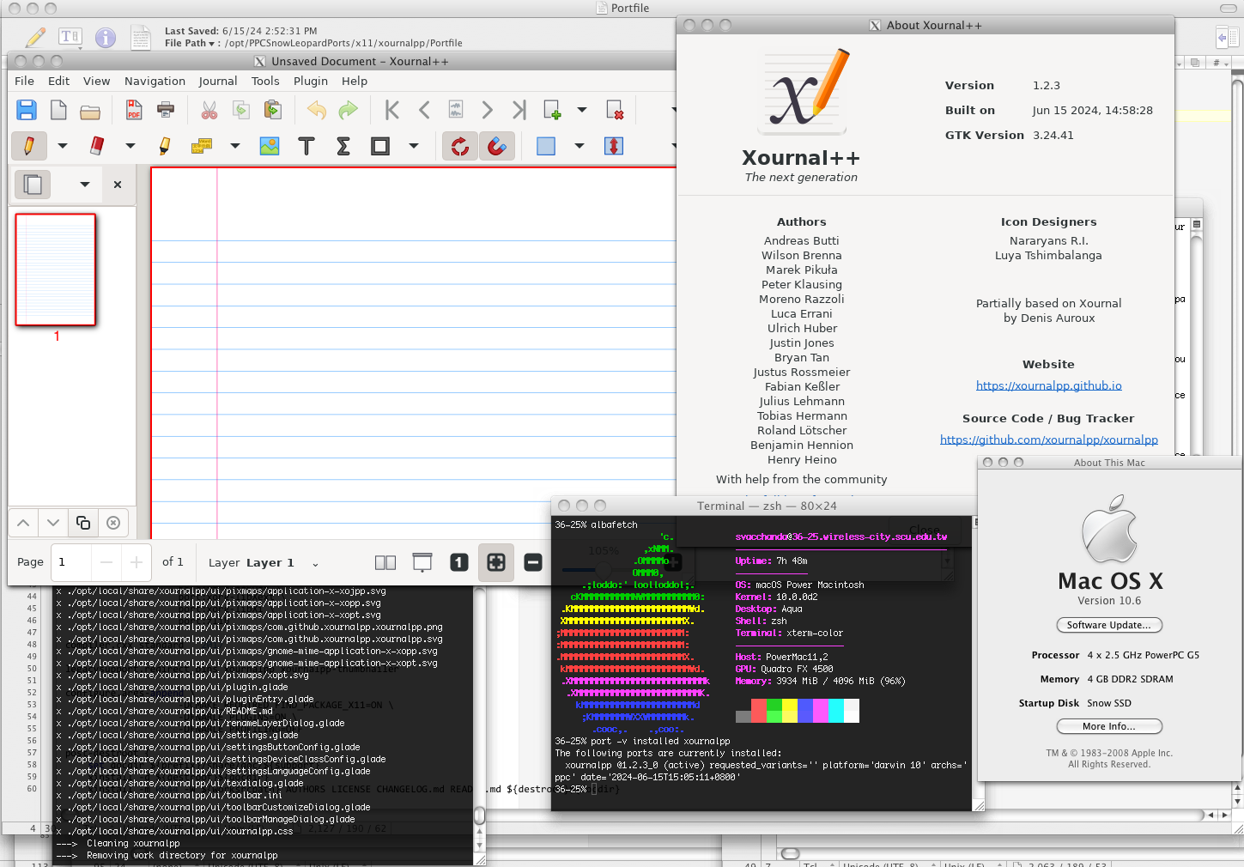Select the Highlighter tool
Screen dimensions: 1244x867
pos(165,146)
